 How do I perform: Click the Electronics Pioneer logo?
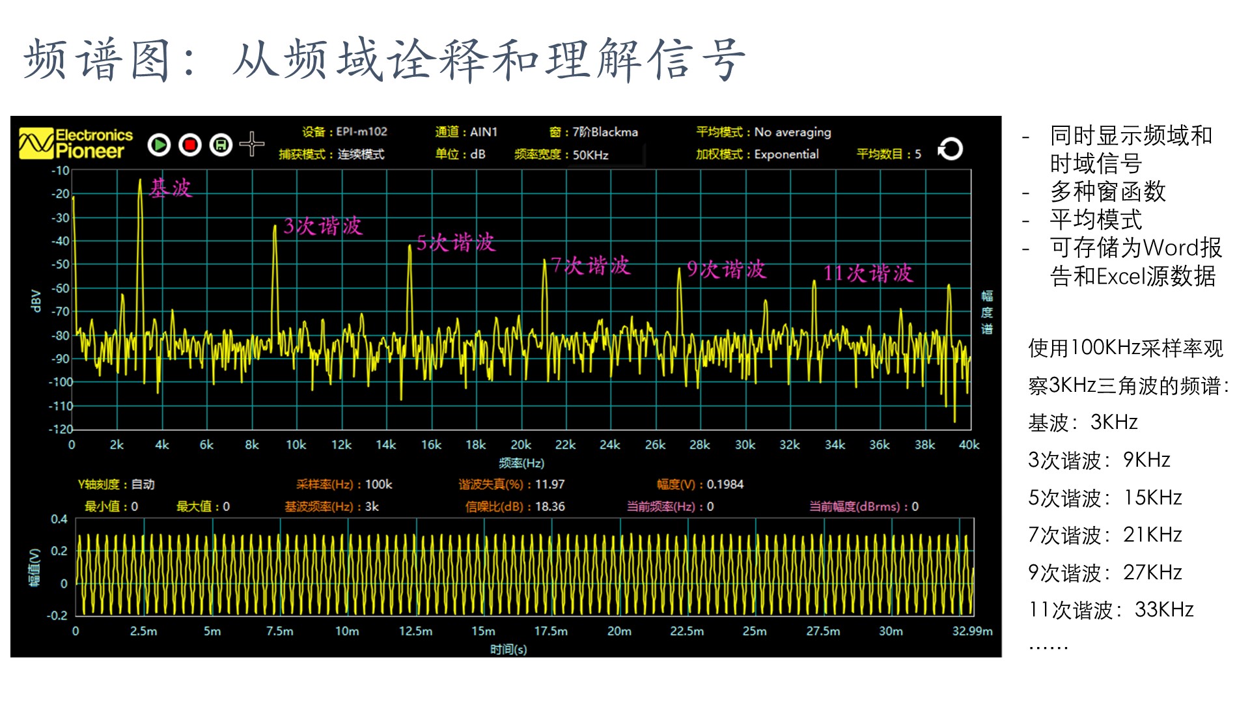pyautogui.click(x=76, y=143)
